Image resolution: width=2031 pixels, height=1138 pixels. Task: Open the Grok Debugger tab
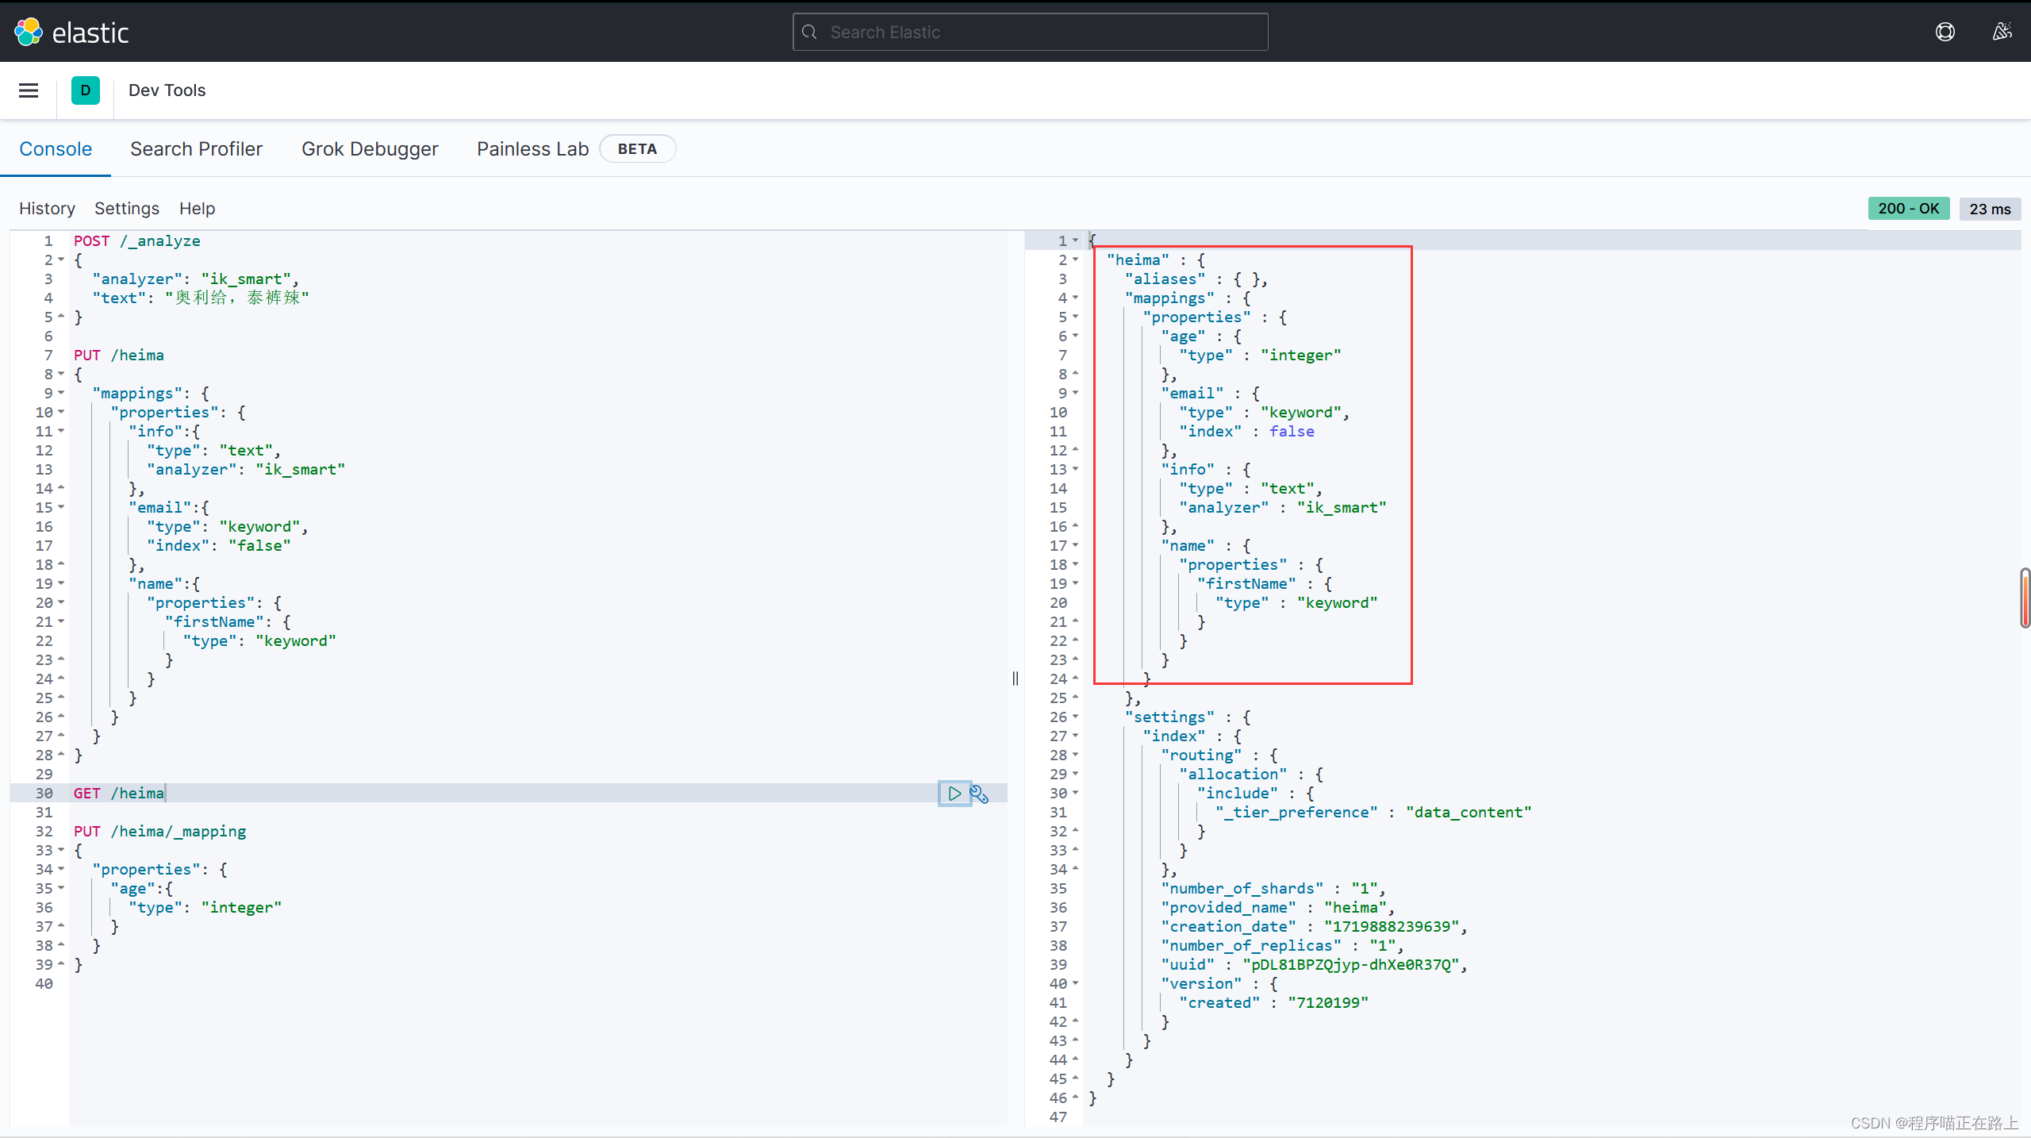click(370, 149)
